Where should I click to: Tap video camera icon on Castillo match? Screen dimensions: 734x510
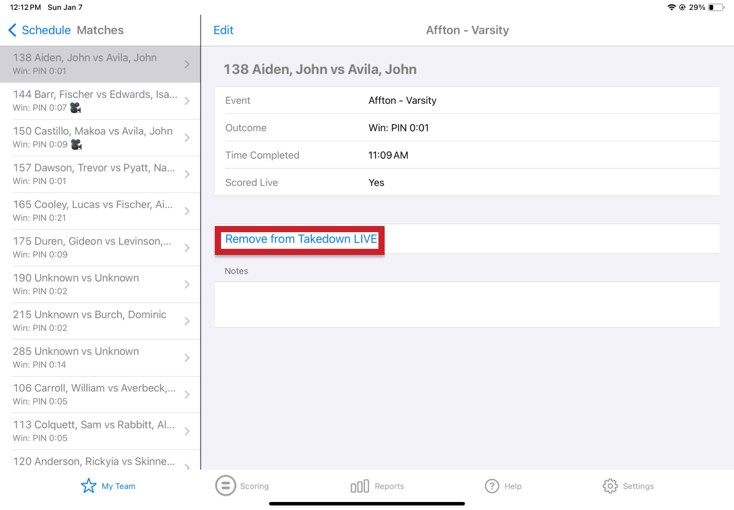pos(76,144)
